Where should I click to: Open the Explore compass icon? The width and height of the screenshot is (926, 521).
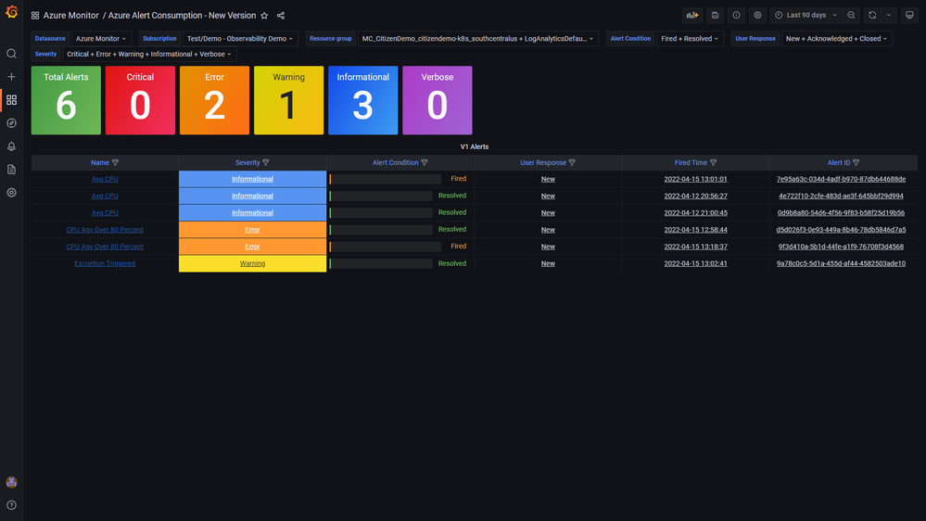click(x=11, y=123)
